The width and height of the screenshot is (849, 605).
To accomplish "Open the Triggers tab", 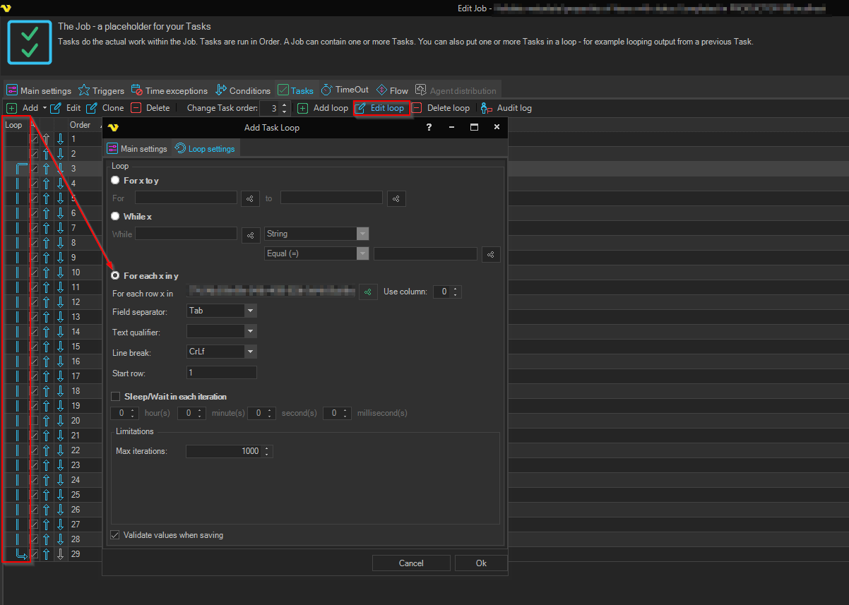I will point(101,90).
